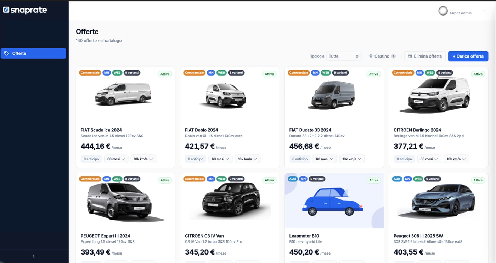Image resolution: width=496 pixels, height=263 pixels.
Task: Click the Elimina offerte button
Action: pos(425,56)
